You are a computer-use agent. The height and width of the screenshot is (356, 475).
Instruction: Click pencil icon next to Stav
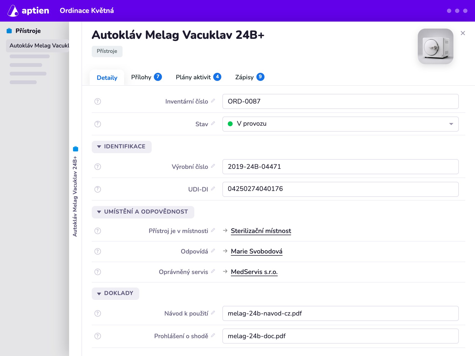[213, 124]
